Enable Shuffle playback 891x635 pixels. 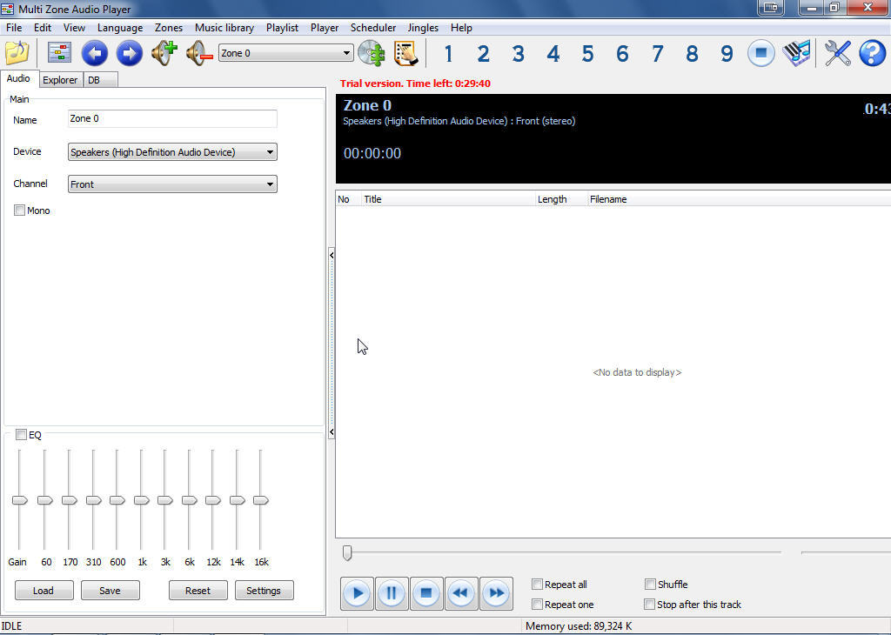[x=649, y=584]
